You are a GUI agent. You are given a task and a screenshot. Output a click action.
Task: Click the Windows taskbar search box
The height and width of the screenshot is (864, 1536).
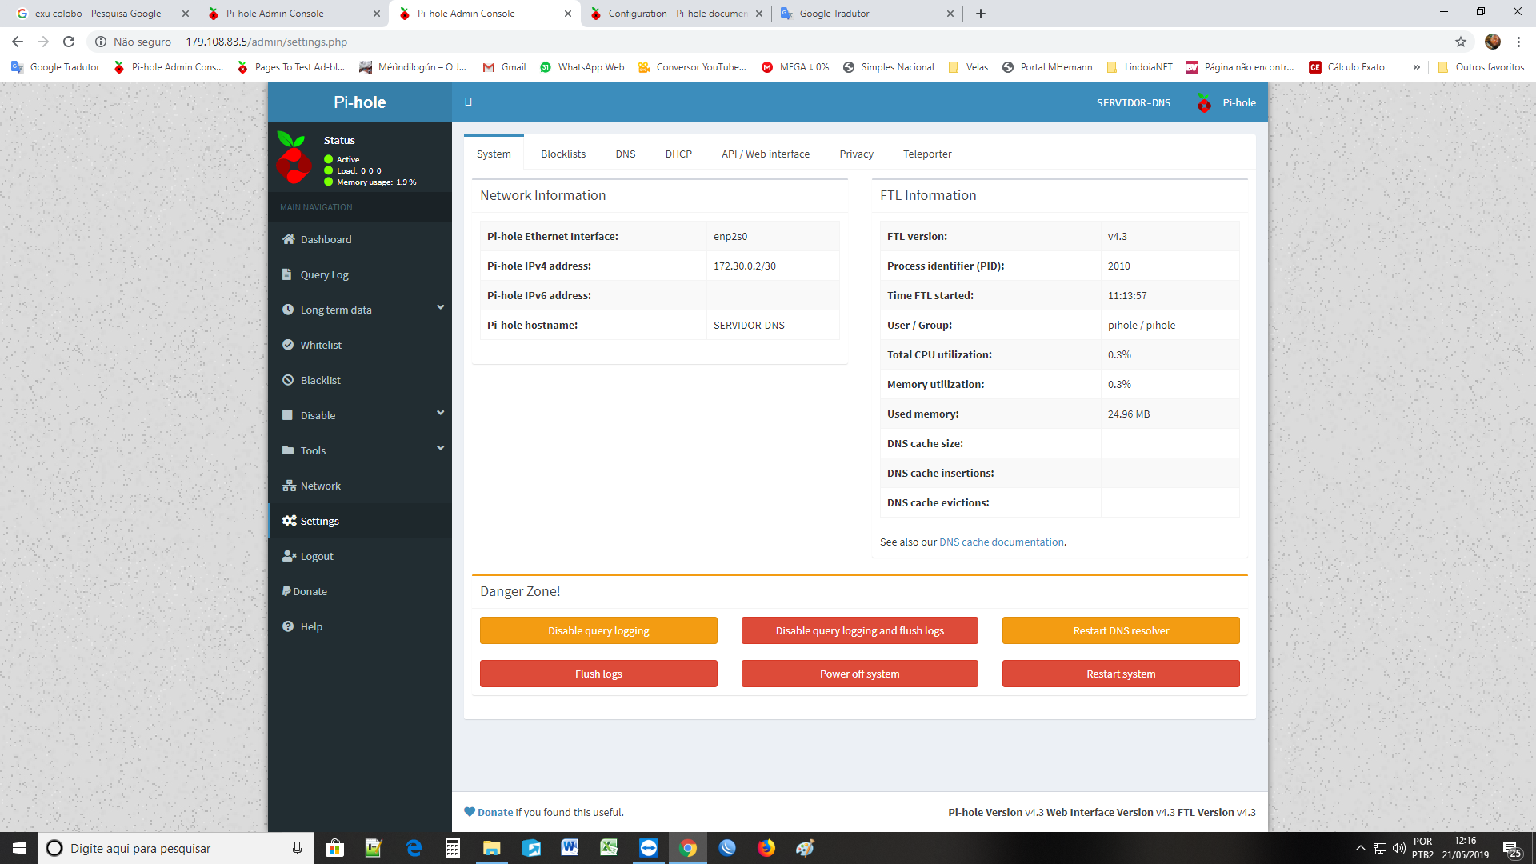[x=176, y=848]
